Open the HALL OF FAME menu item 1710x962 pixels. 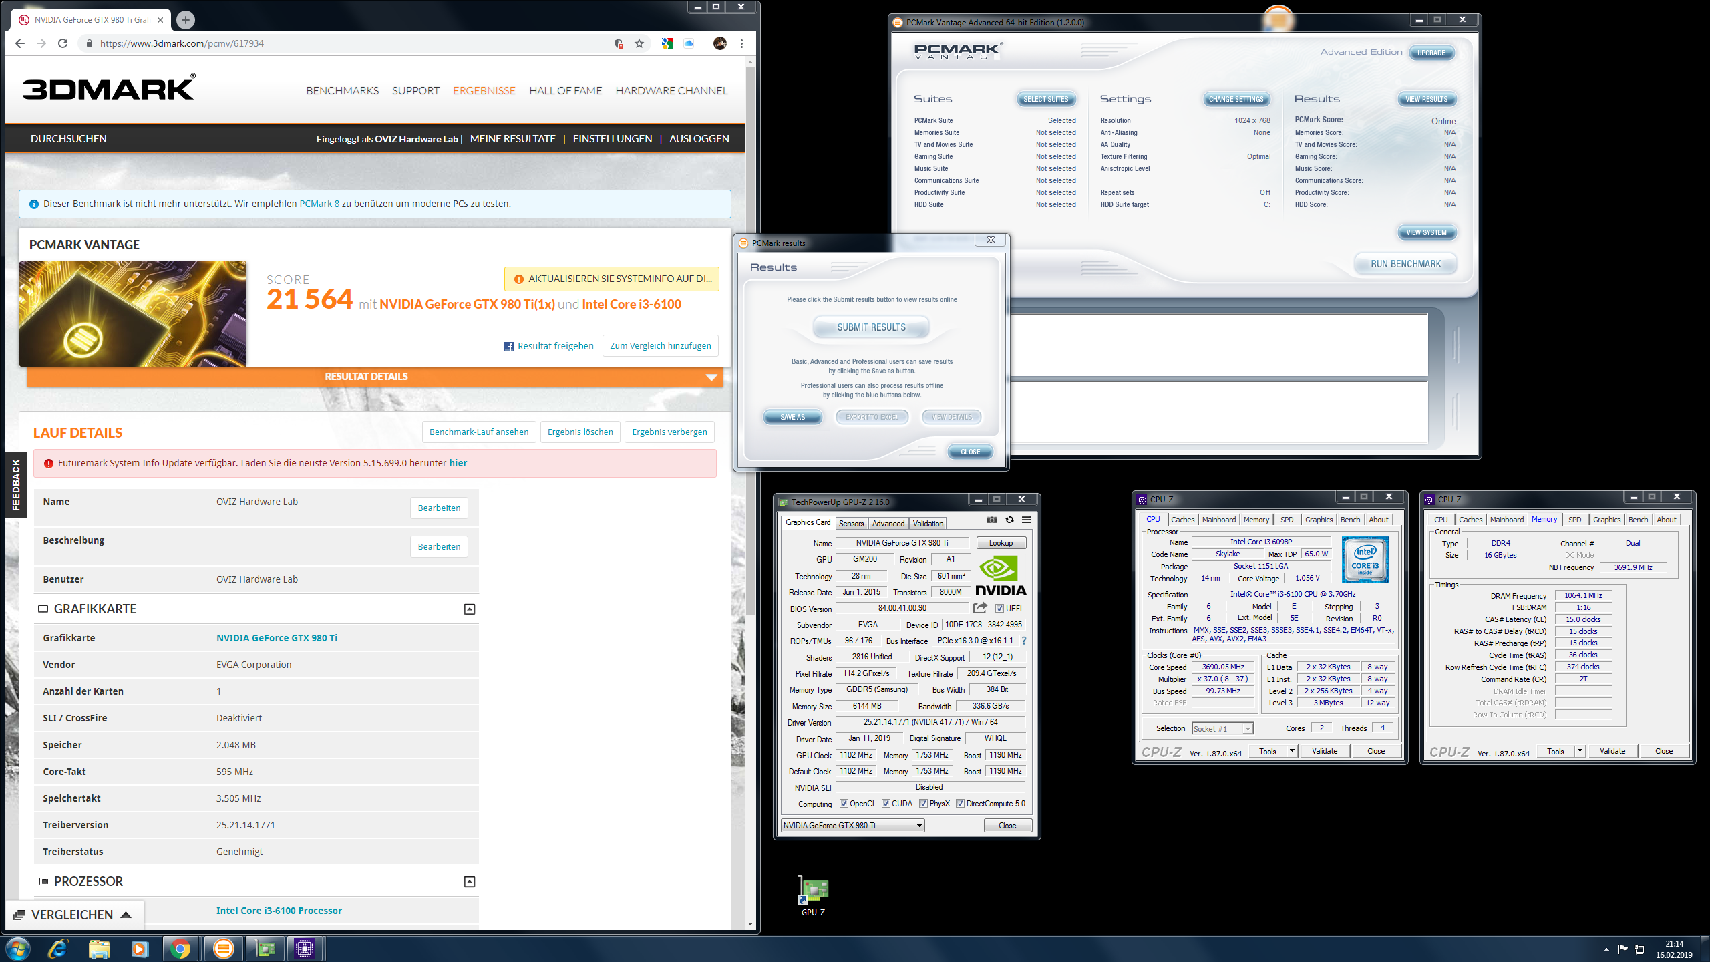pos(565,90)
